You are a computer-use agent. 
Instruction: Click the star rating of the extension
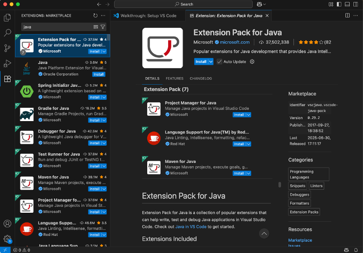pyautogui.click(x=314, y=42)
